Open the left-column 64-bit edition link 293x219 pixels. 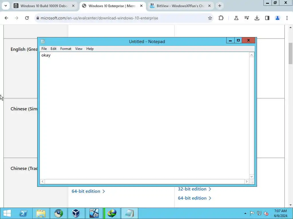pyautogui.click(x=88, y=191)
